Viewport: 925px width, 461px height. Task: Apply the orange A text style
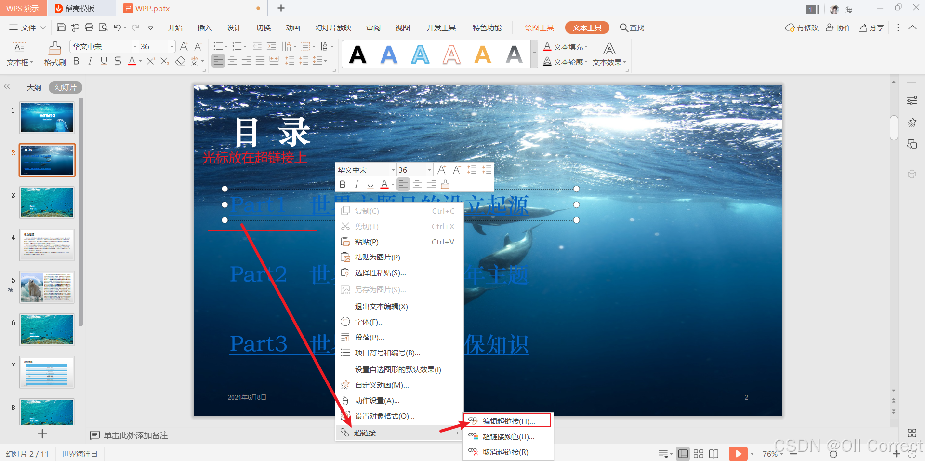pos(482,54)
